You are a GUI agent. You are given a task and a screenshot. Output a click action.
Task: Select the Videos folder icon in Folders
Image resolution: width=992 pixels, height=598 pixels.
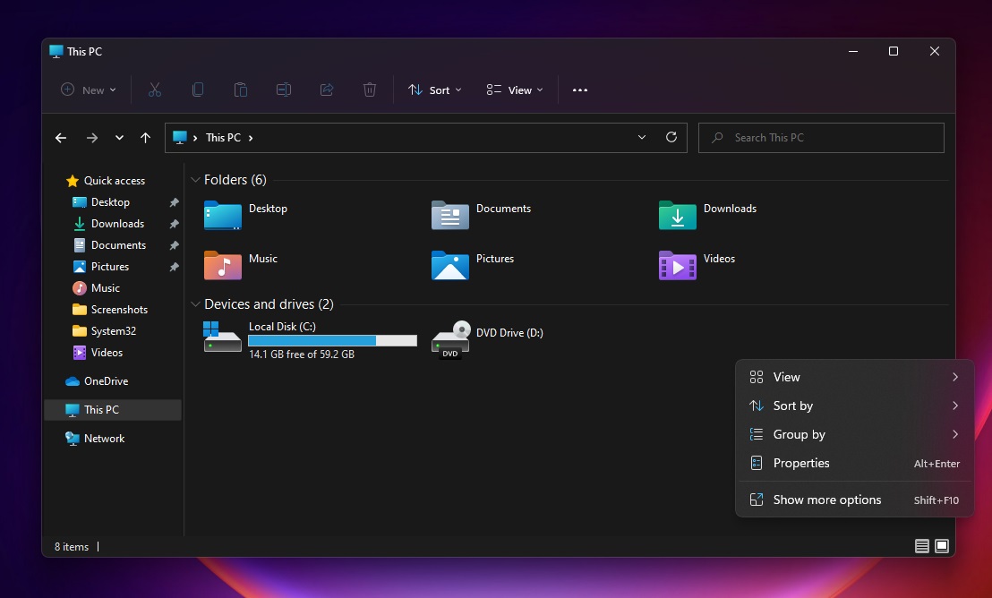[678, 264]
